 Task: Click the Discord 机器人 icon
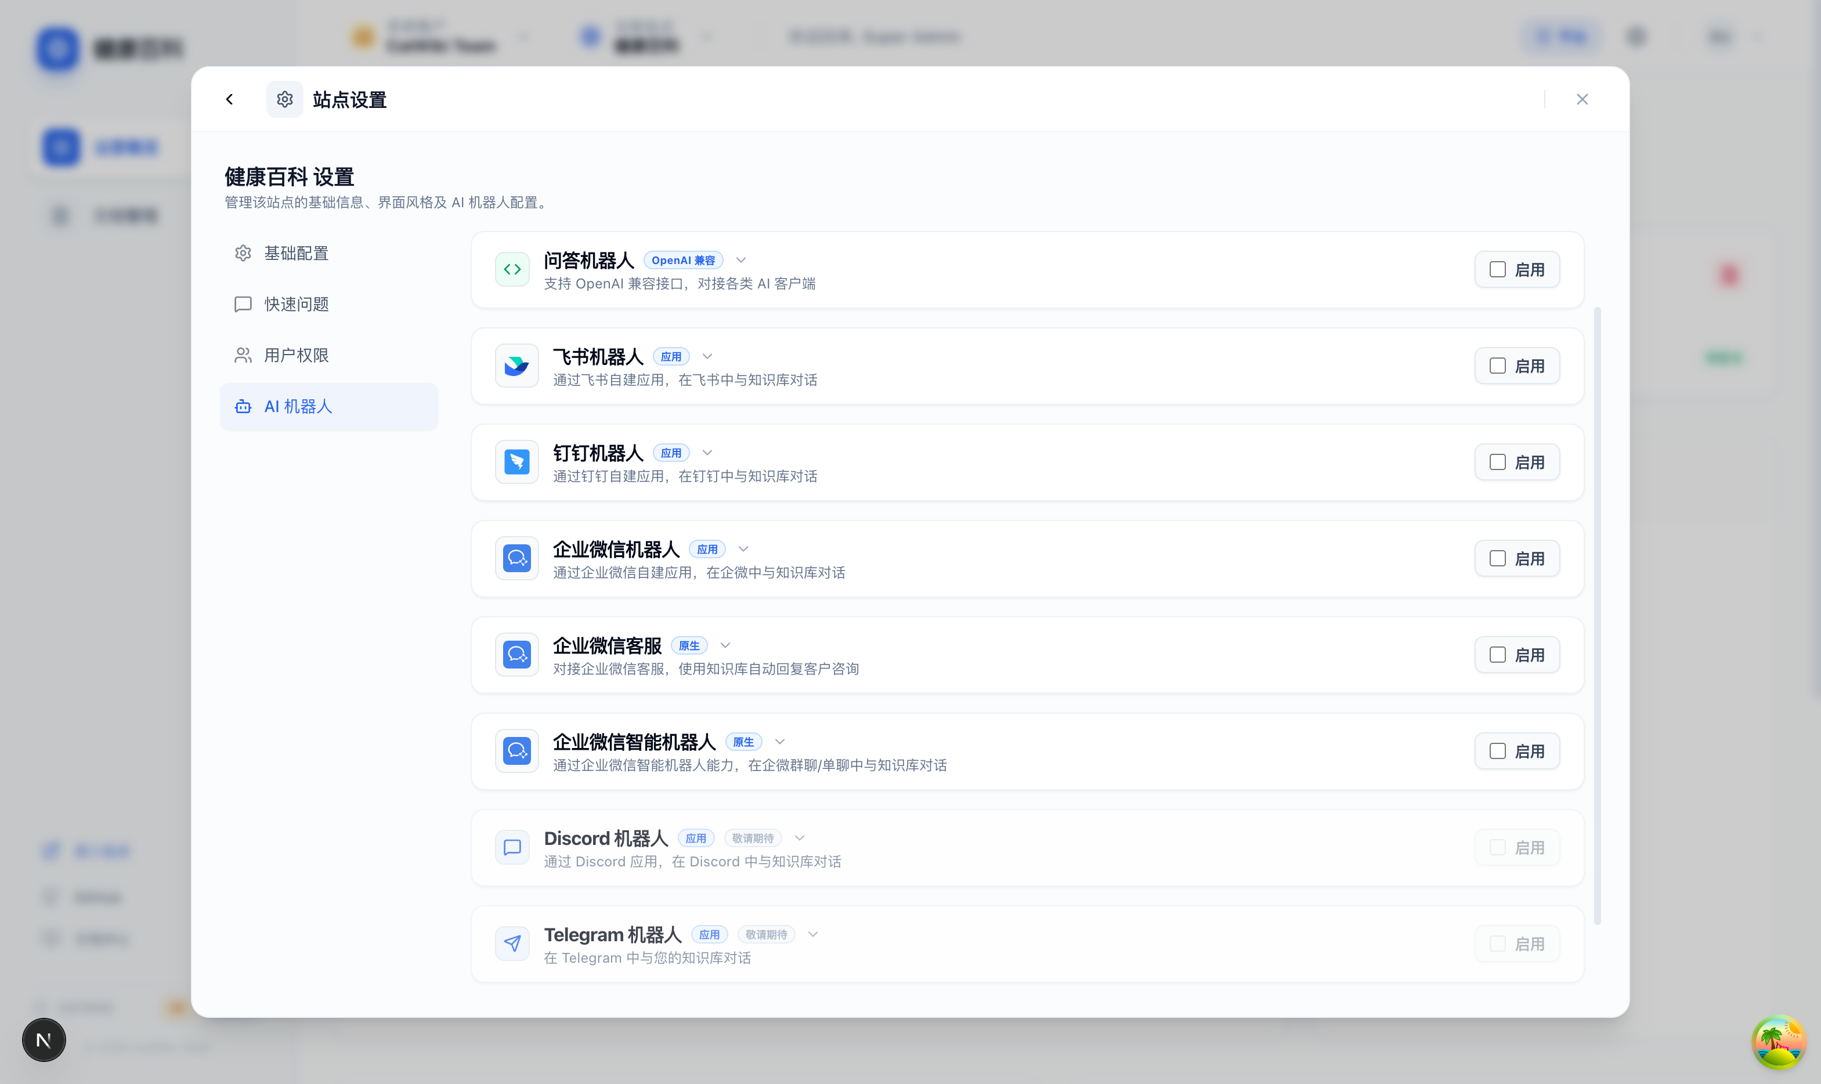coord(512,847)
